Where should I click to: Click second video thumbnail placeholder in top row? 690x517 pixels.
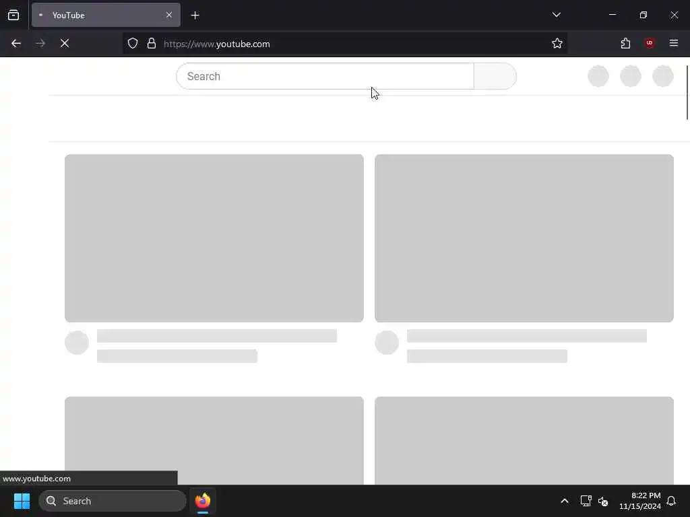[524, 238]
